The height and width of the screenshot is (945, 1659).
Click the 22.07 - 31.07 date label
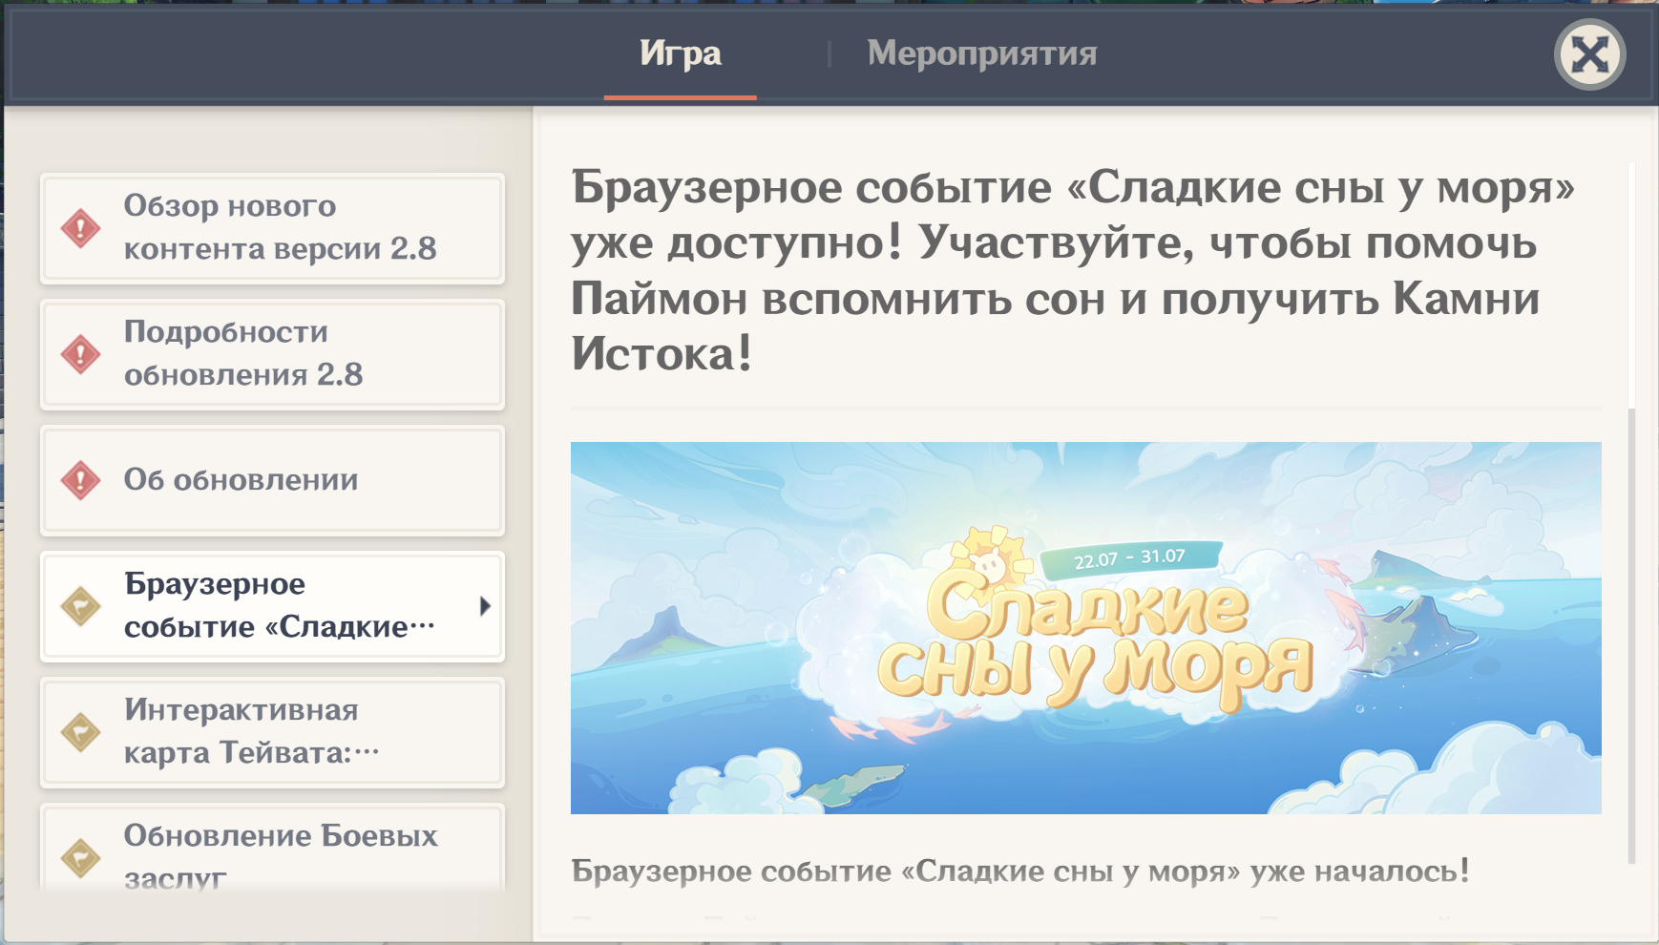pyautogui.click(x=1129, y=558)
